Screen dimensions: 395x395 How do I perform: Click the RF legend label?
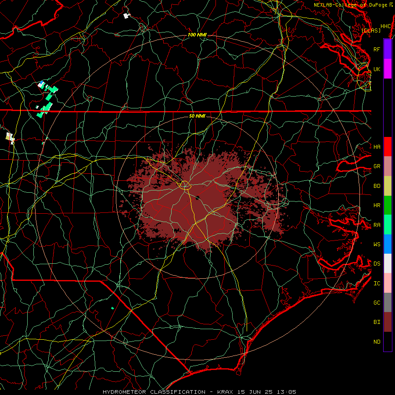point(377,49)
